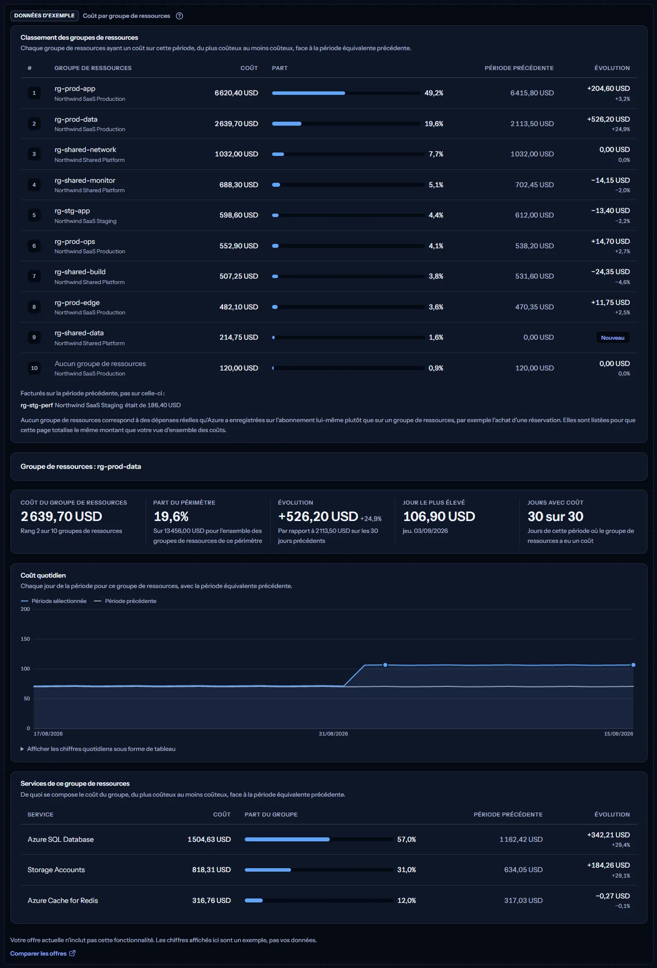Click the Storage Accounts share bar
Screen dimensions: 657x968
click(319, 870)
